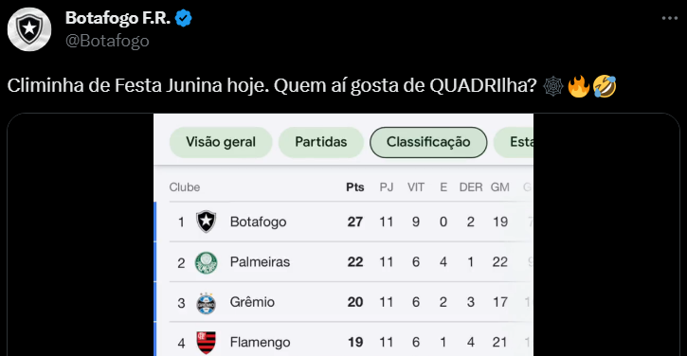Open the partially visible Esta... tab
The height and width of the screenshot is (356, 687).
514,142
